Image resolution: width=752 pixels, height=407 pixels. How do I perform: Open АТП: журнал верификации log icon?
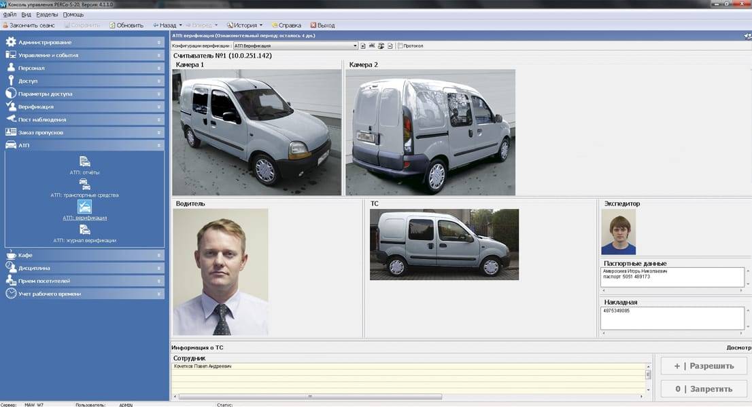tap(84, 230)
